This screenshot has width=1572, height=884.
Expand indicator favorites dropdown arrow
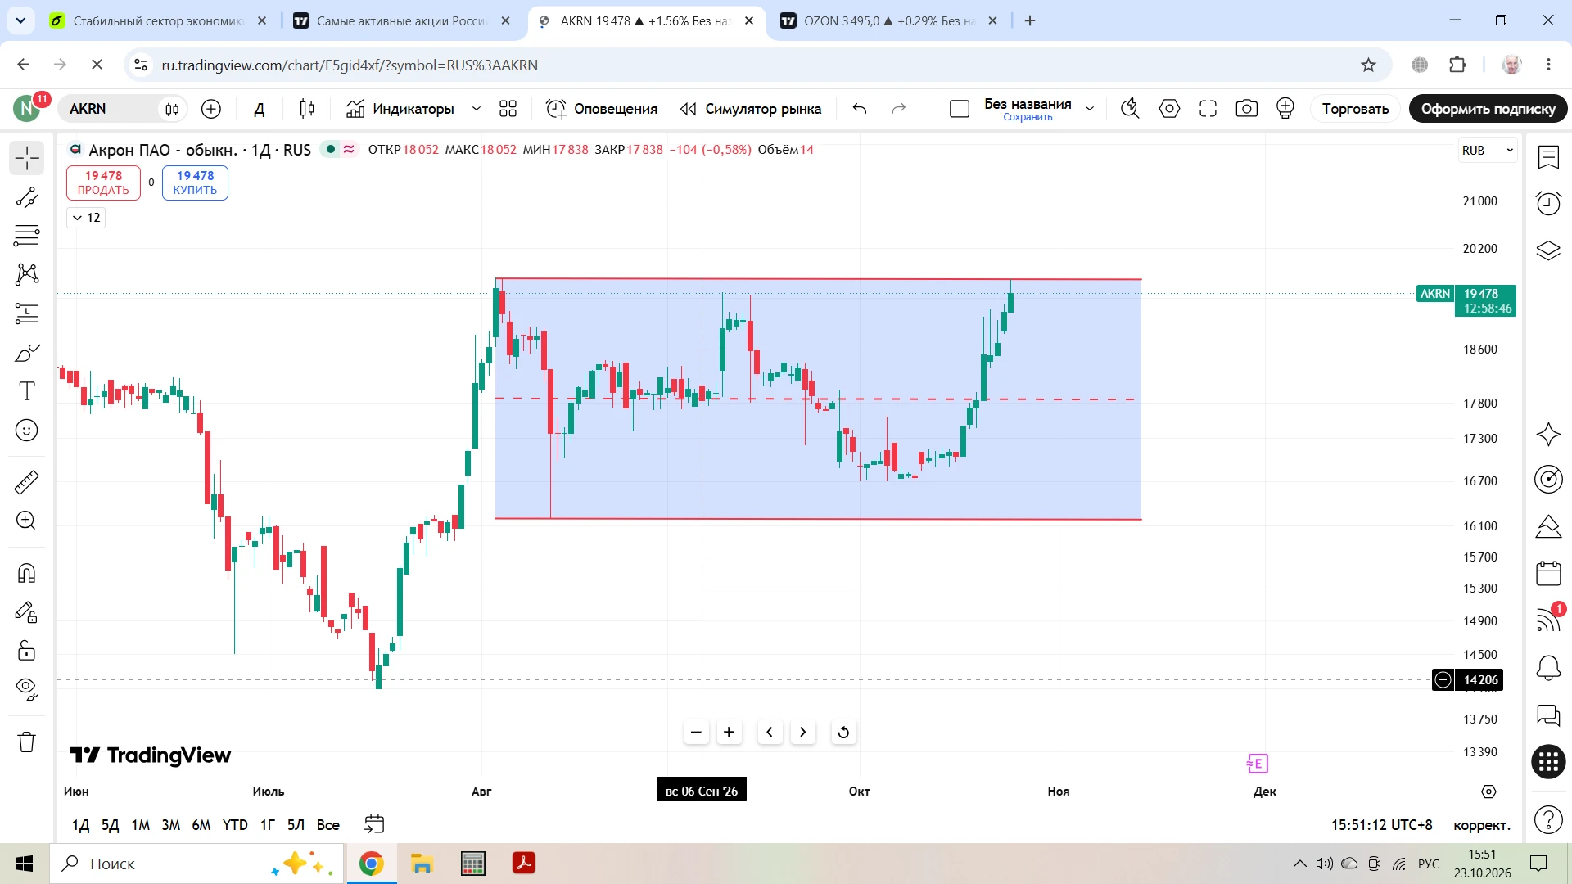coord(476,109)
